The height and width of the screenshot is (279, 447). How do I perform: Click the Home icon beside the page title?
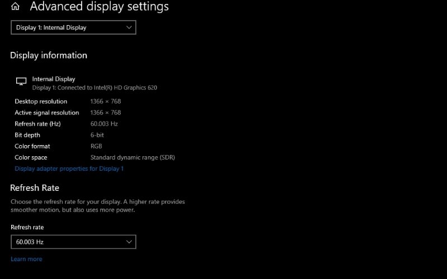[x=15, y=7]
